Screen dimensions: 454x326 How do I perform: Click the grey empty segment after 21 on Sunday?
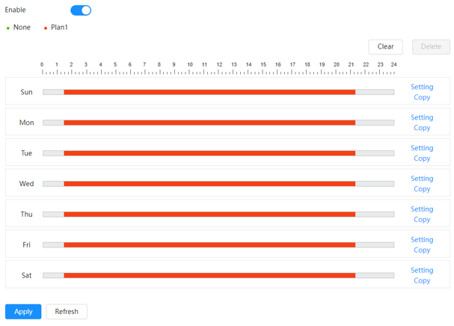375,92
